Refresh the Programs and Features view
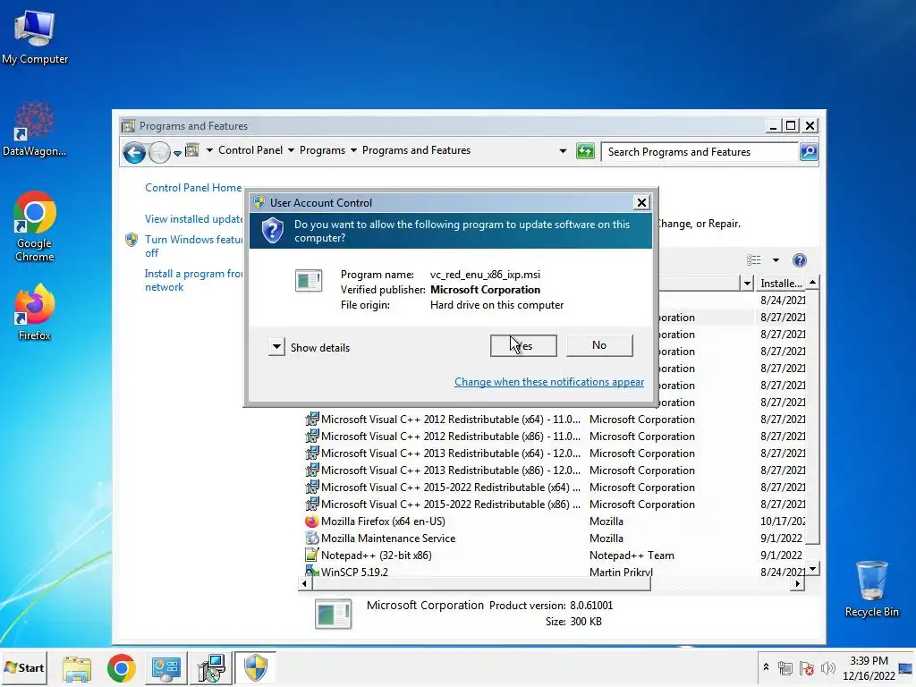This screenshot has height=687, width=916. [x=585, y=151]
